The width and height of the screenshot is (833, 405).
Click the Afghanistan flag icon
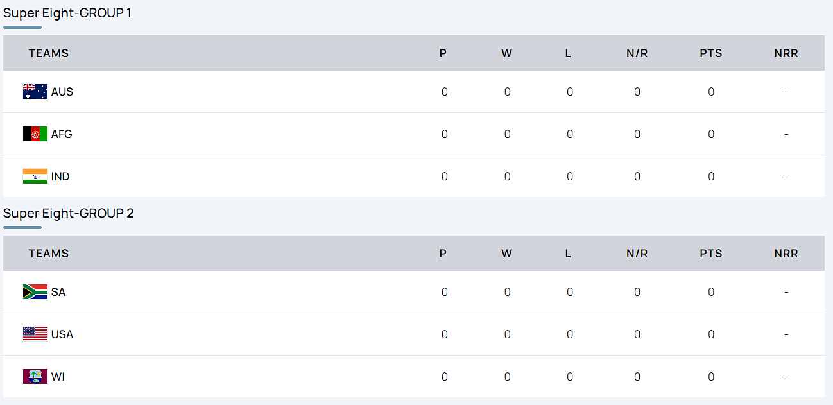(x=35, y=134)
